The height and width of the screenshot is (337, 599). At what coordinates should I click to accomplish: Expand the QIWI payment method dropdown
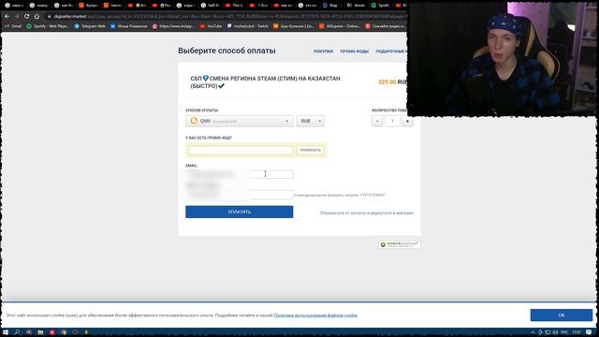(240, 121)
